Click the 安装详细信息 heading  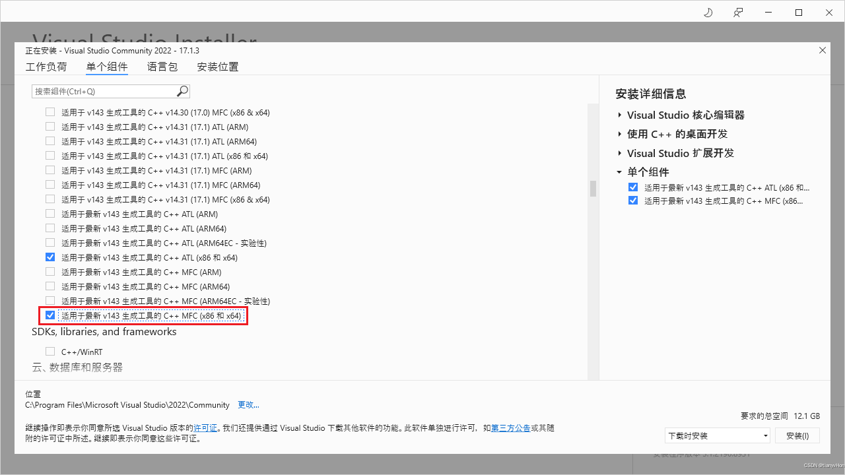tap(650, 94)
